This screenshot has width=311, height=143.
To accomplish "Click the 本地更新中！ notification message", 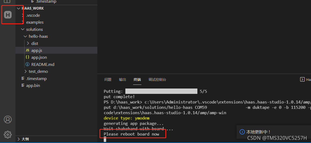I will click(258, 132).
